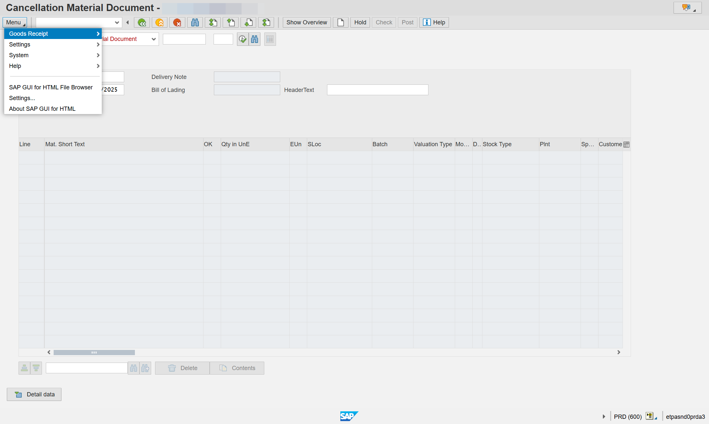The height and width of the screenshot is (424, 709).
Task: Click the Hold button
Action: coord(360,22)
